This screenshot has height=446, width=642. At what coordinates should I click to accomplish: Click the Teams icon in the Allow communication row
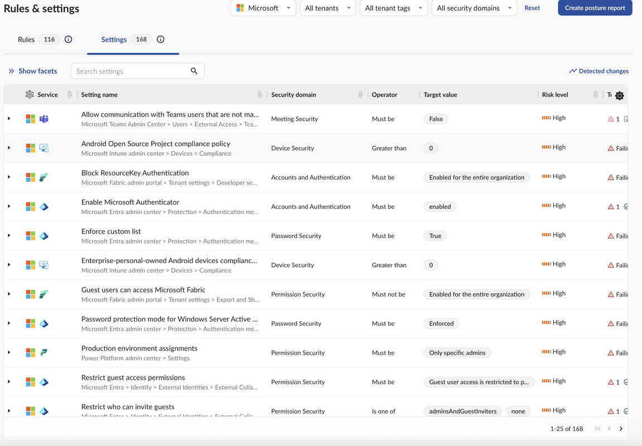[44, 119]
